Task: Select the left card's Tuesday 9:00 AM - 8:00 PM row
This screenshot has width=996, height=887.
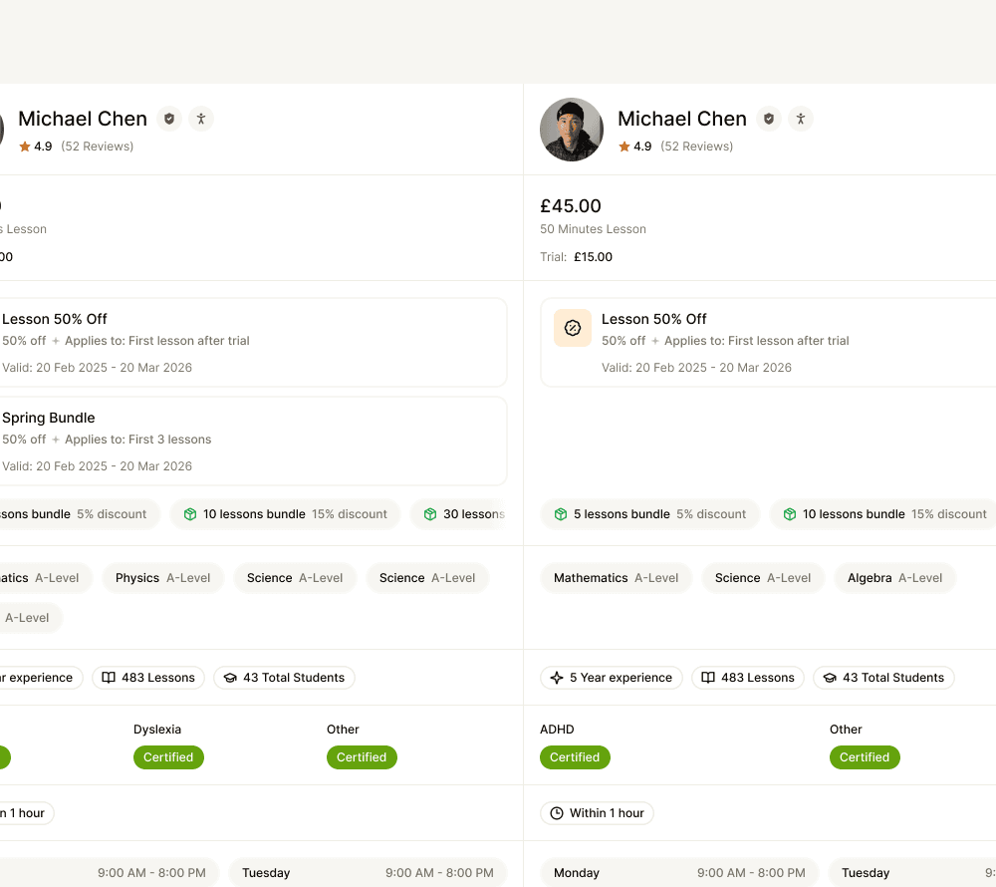Action: (368, 873)
